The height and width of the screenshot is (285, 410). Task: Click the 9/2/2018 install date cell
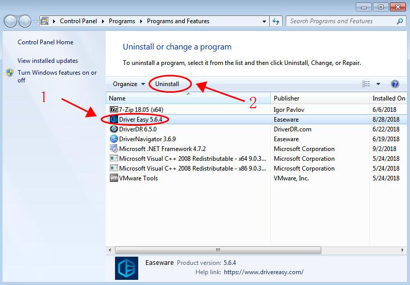point(384,148)
